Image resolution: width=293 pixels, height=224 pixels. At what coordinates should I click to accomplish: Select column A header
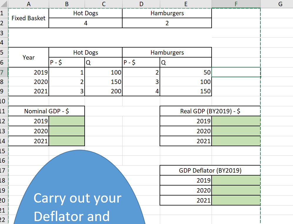(29, 4)
